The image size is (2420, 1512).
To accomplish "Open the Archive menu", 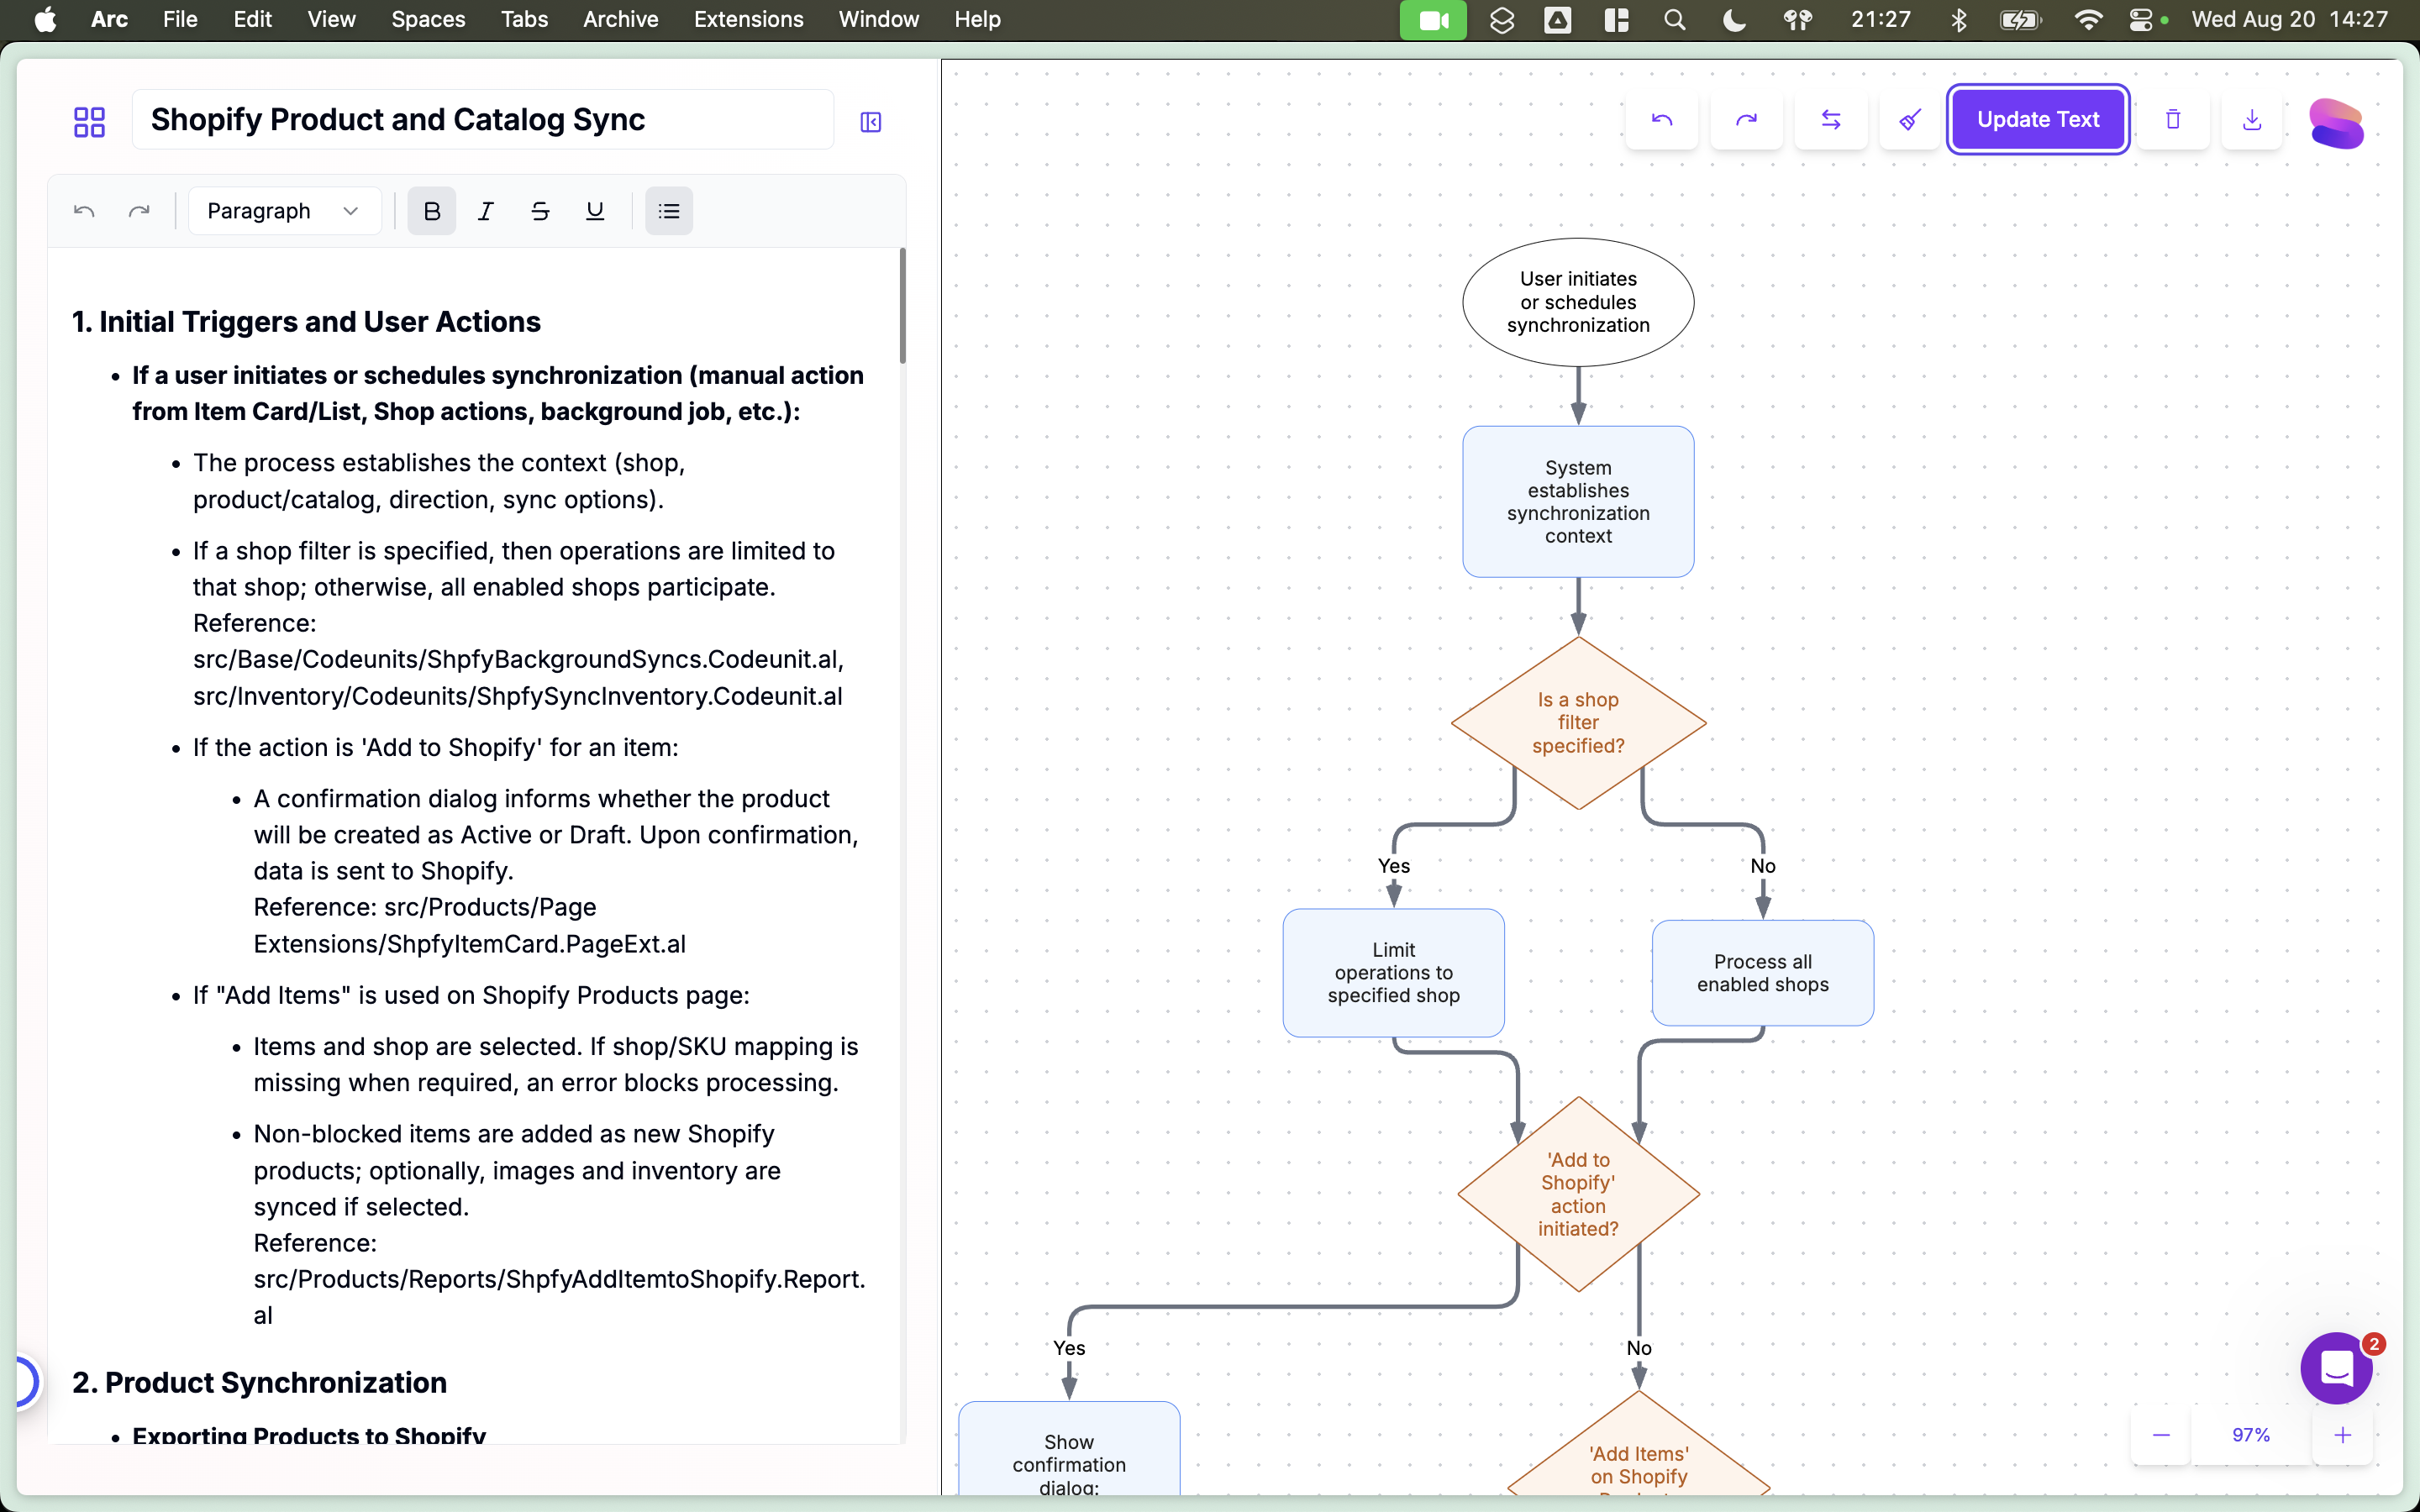I will 620,19.
